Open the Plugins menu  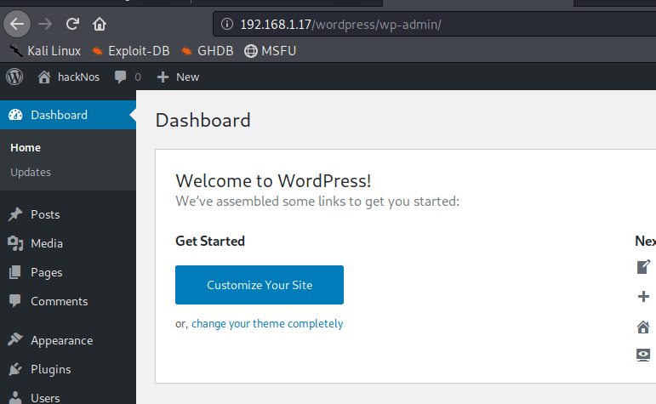coord(68,370)
